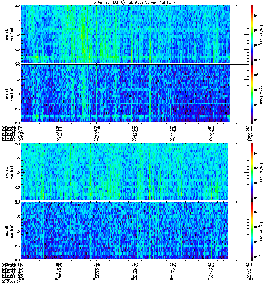The height and width of the screenshot is (284, 266).
Task: Click the 'X_RE_GSE' label below the THC panels
Action: click(9, 264)
